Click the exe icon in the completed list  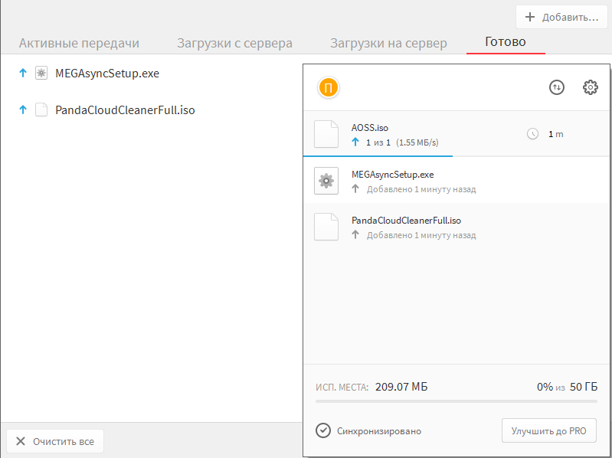[x=41, y=74]
